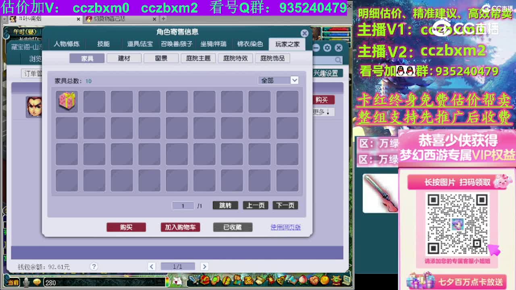The height and width of the screenshot is (290, 516).
Task: Click the peach icon in bottom toolbar
Action: point(303,280)
